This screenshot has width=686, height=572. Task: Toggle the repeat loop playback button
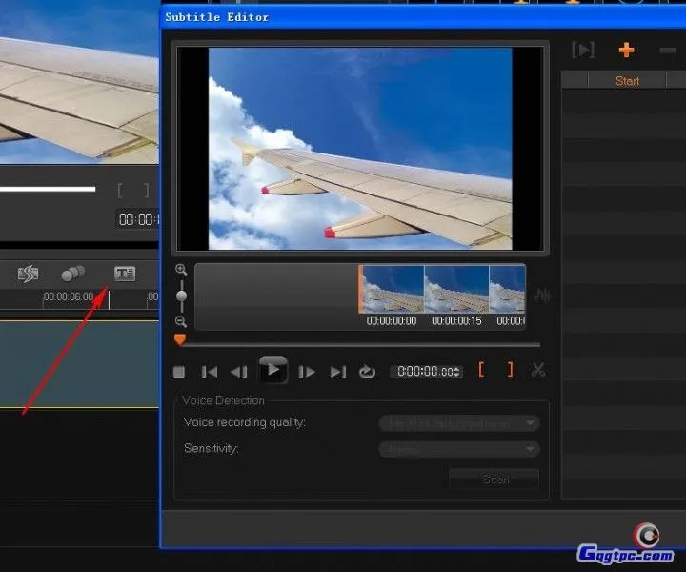pos(367,371)
